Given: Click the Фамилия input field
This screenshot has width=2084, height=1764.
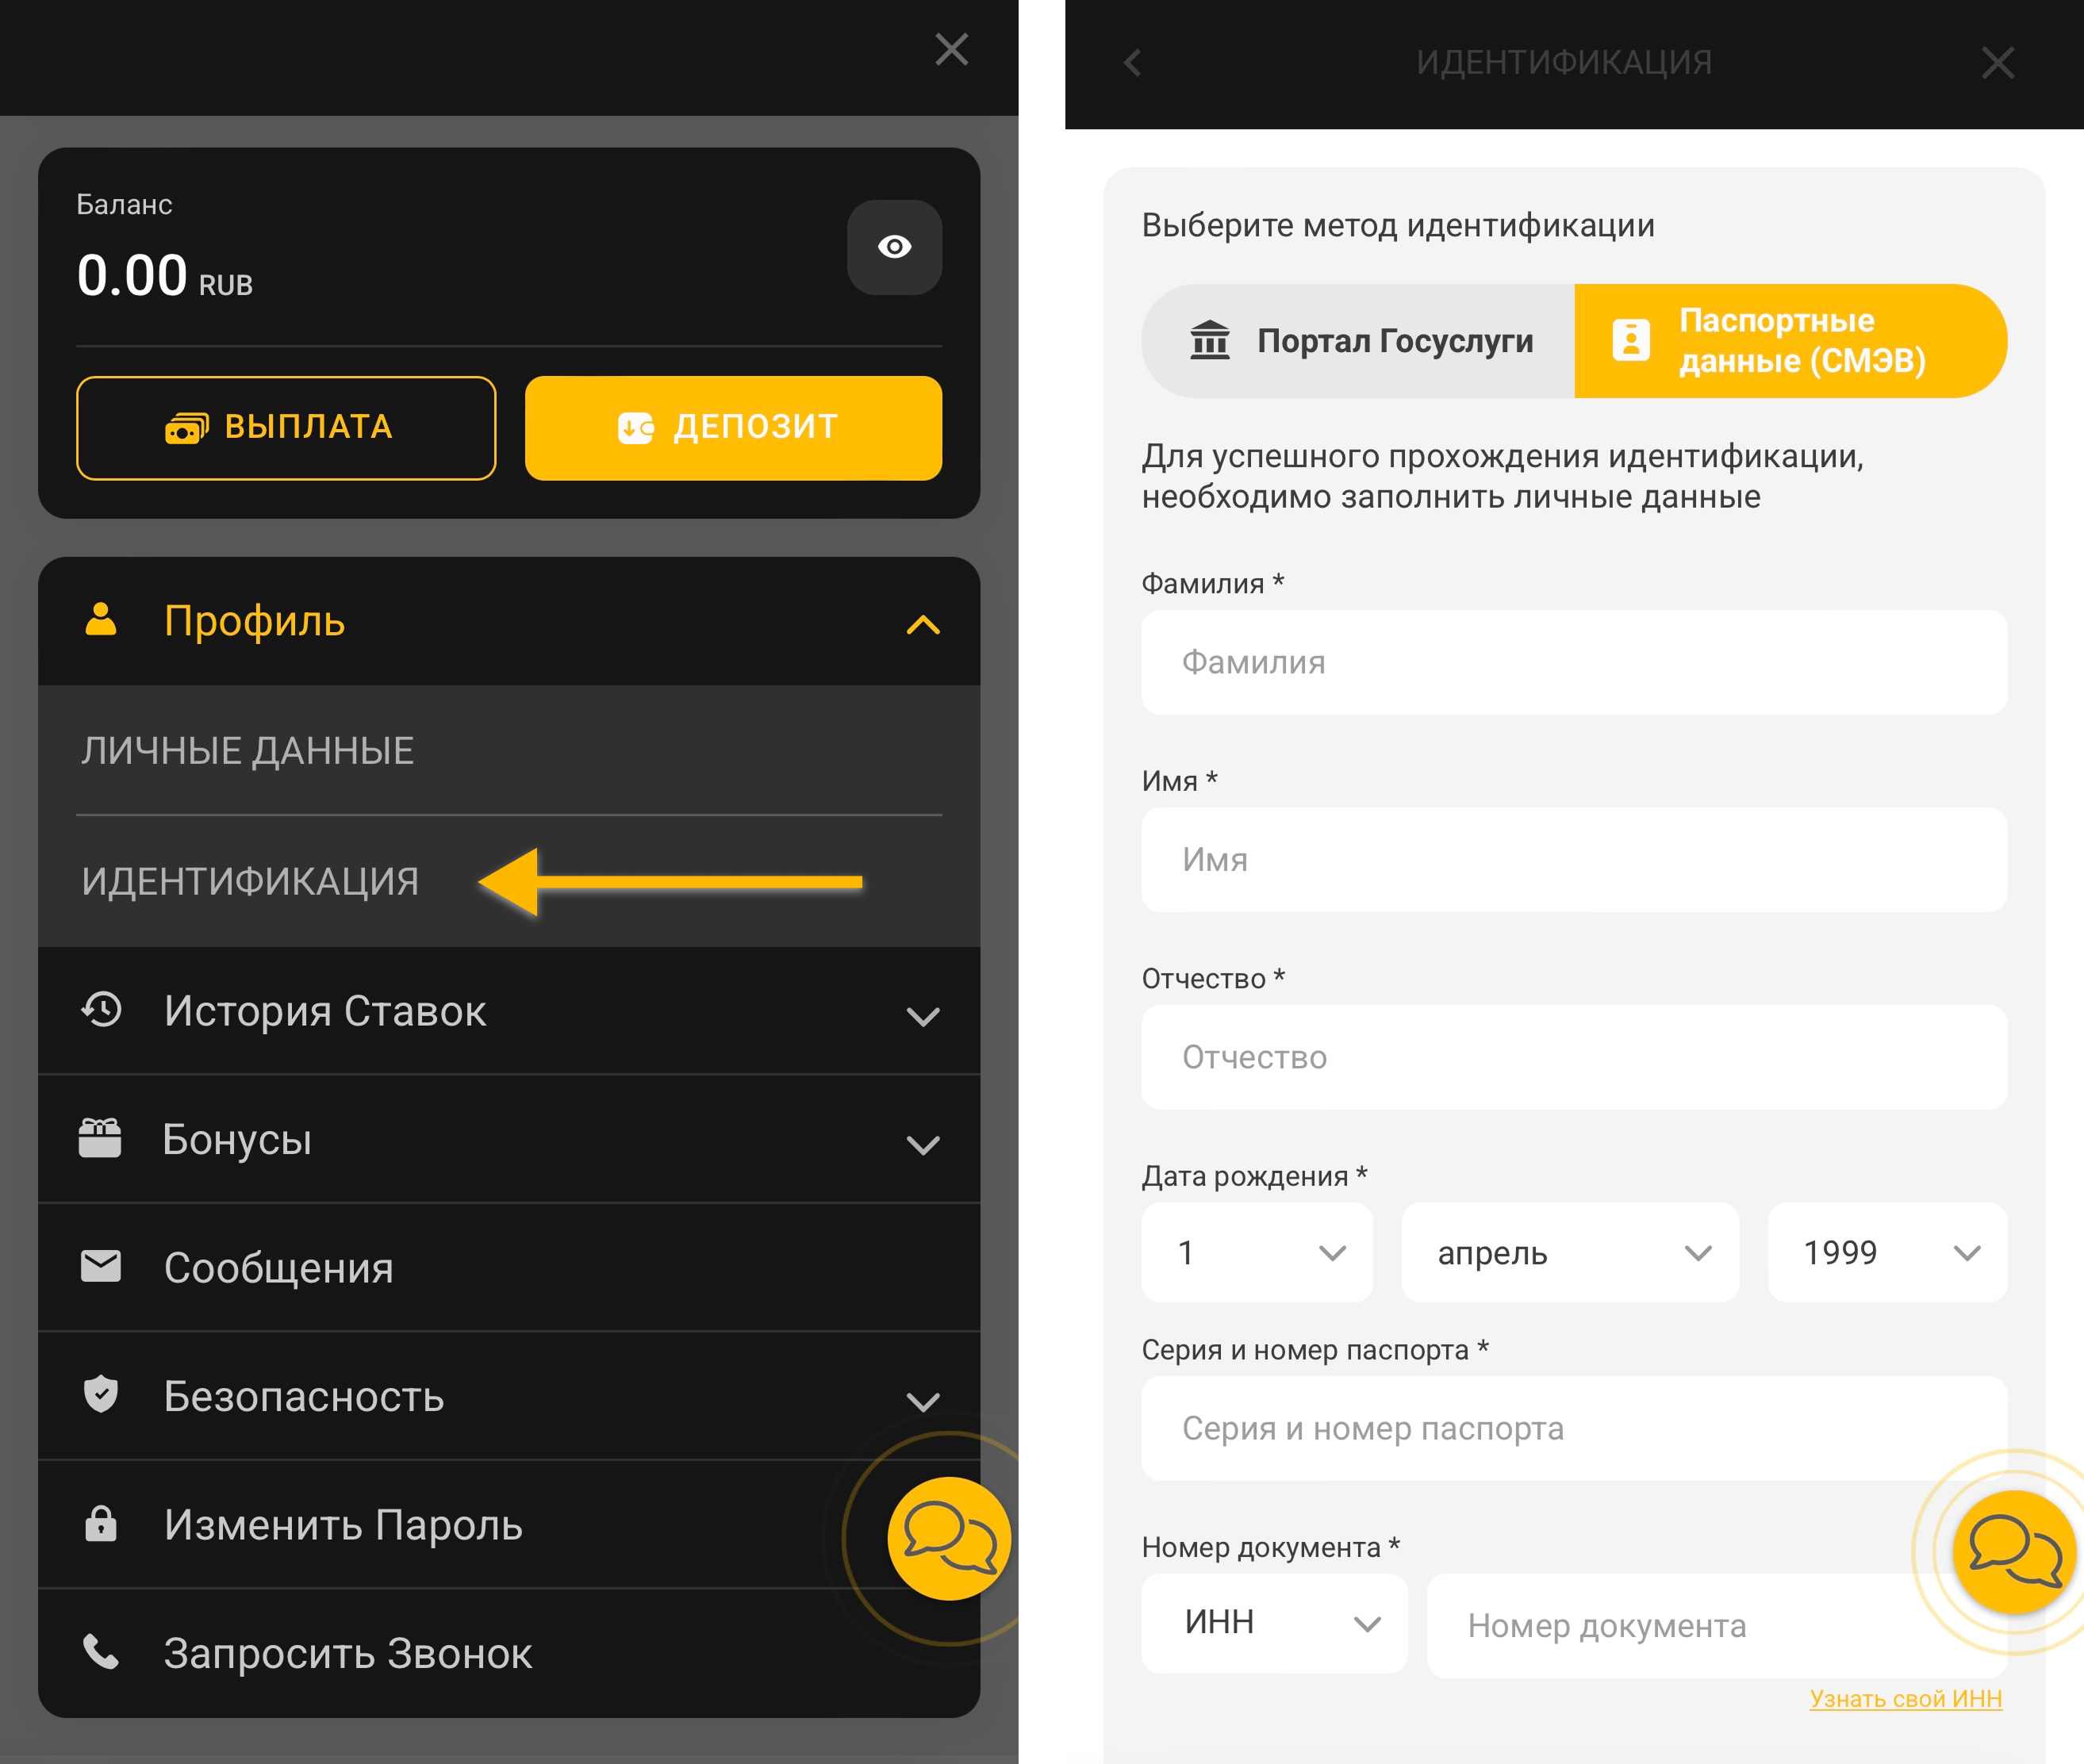Looking at the screenshot, I should pos(1573,662).
